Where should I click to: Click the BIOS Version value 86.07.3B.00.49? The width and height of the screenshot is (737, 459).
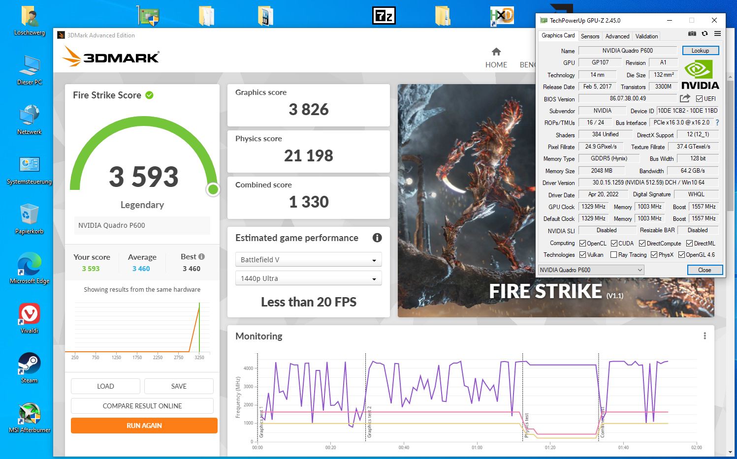click(628, 98)
